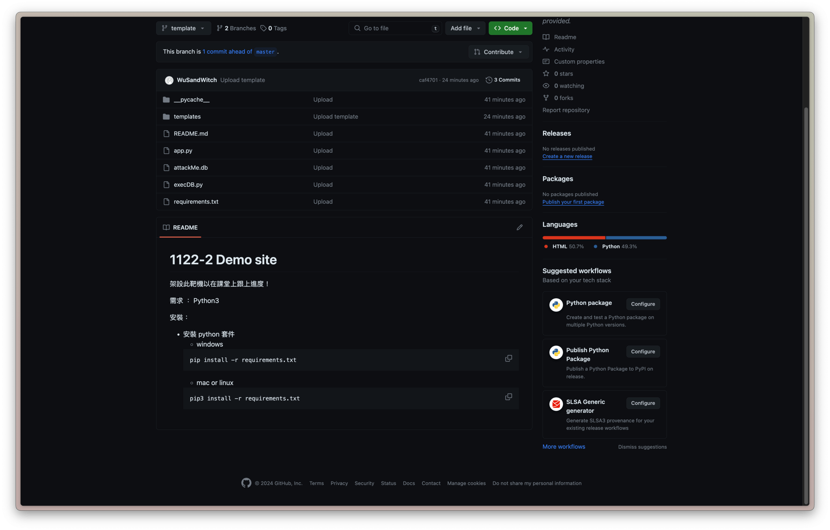Expand the Contribute dropdown
830x530 pixels.
point(498,52)
